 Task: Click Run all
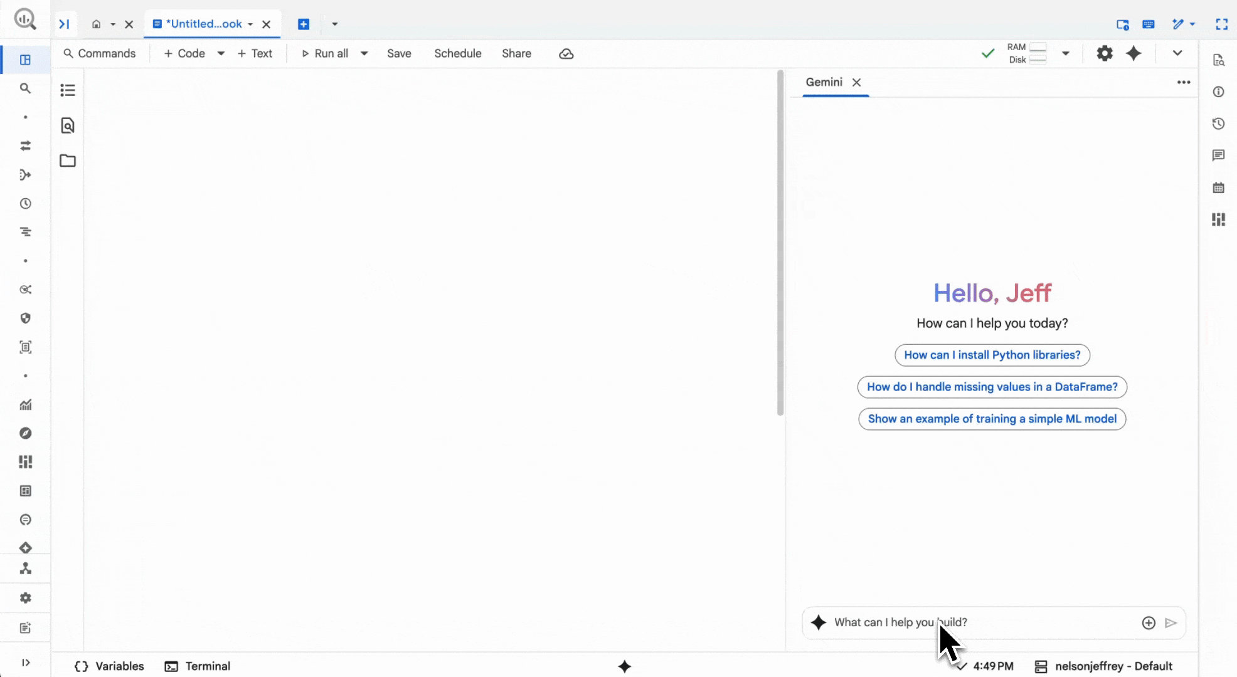325,53
